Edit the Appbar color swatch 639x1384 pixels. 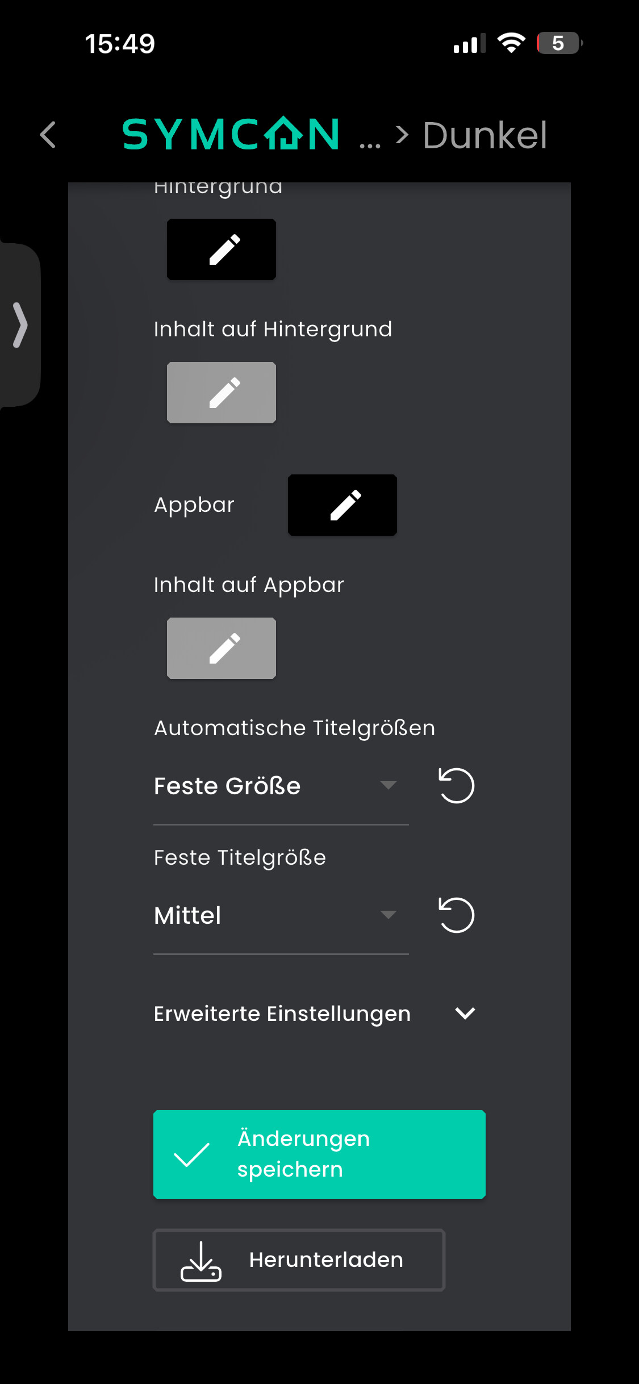[342, 505]
